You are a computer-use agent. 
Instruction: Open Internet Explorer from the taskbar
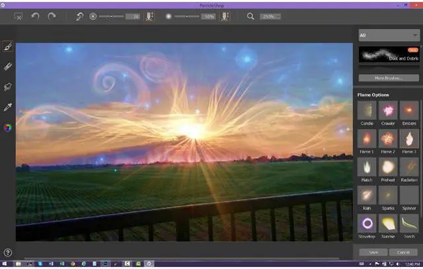coord(84,264)
